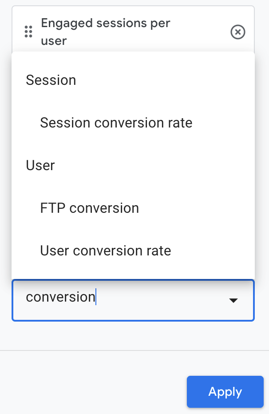Image resolution: width=269 pixels, height=414 pixels.
Task: Apply the metric changes
Action: pyautogui.click(x=225, y=392)
